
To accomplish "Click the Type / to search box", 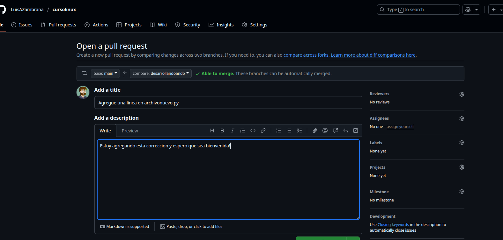I will [x=418, y=10].
